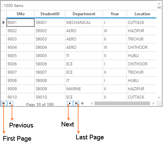
Task: Select the cell containing S9005
Action: tap(50, 56)
